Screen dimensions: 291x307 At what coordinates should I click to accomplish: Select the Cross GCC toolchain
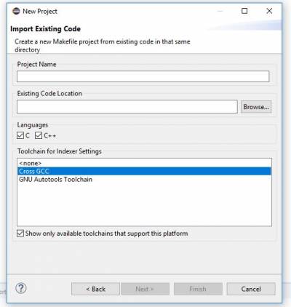coord(144,171)
